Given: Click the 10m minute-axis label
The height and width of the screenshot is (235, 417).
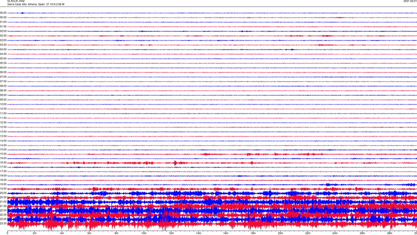Looking at the screenshot, I should (x=144, y=233).
